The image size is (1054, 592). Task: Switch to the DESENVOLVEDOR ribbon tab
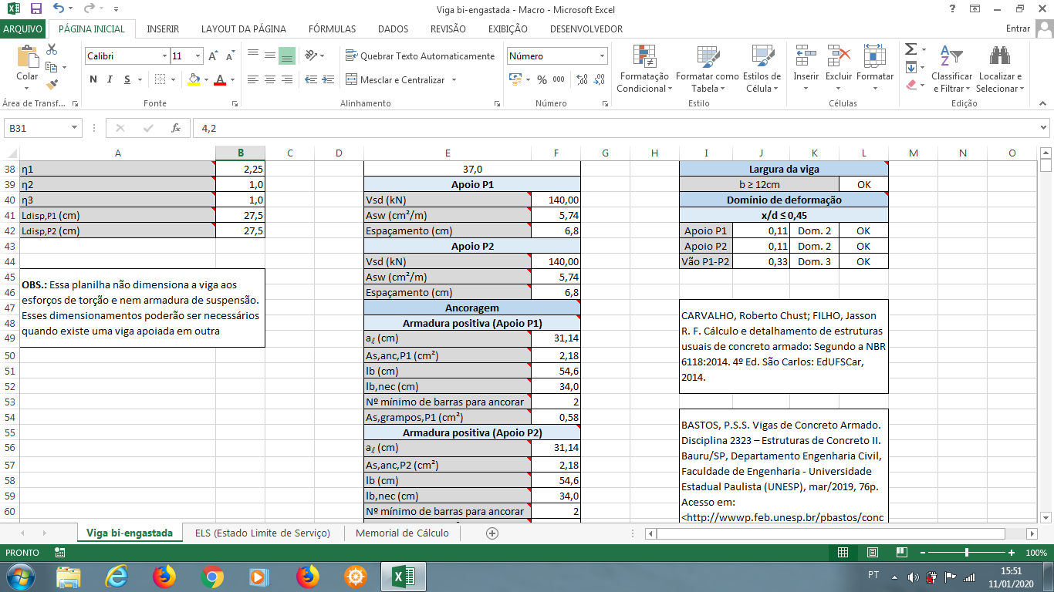[x=586, y=29]
